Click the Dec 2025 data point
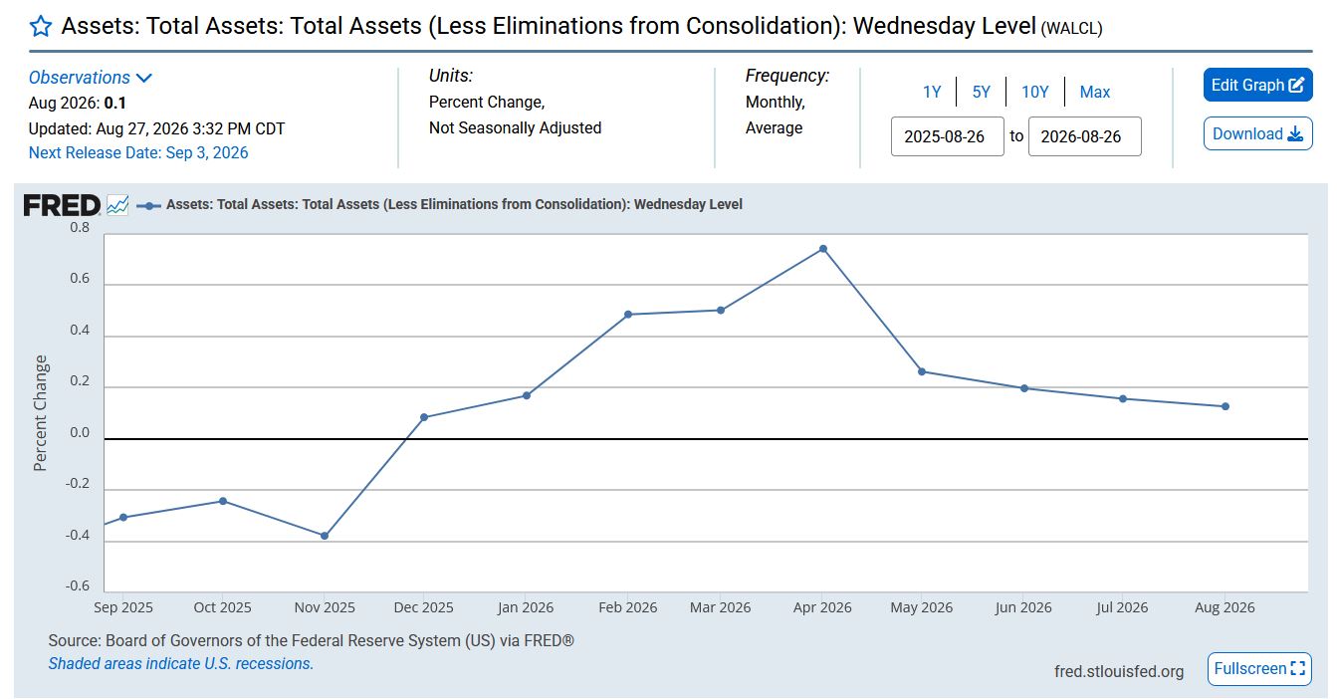The image size is (1337, 699). tap(424, 417)
